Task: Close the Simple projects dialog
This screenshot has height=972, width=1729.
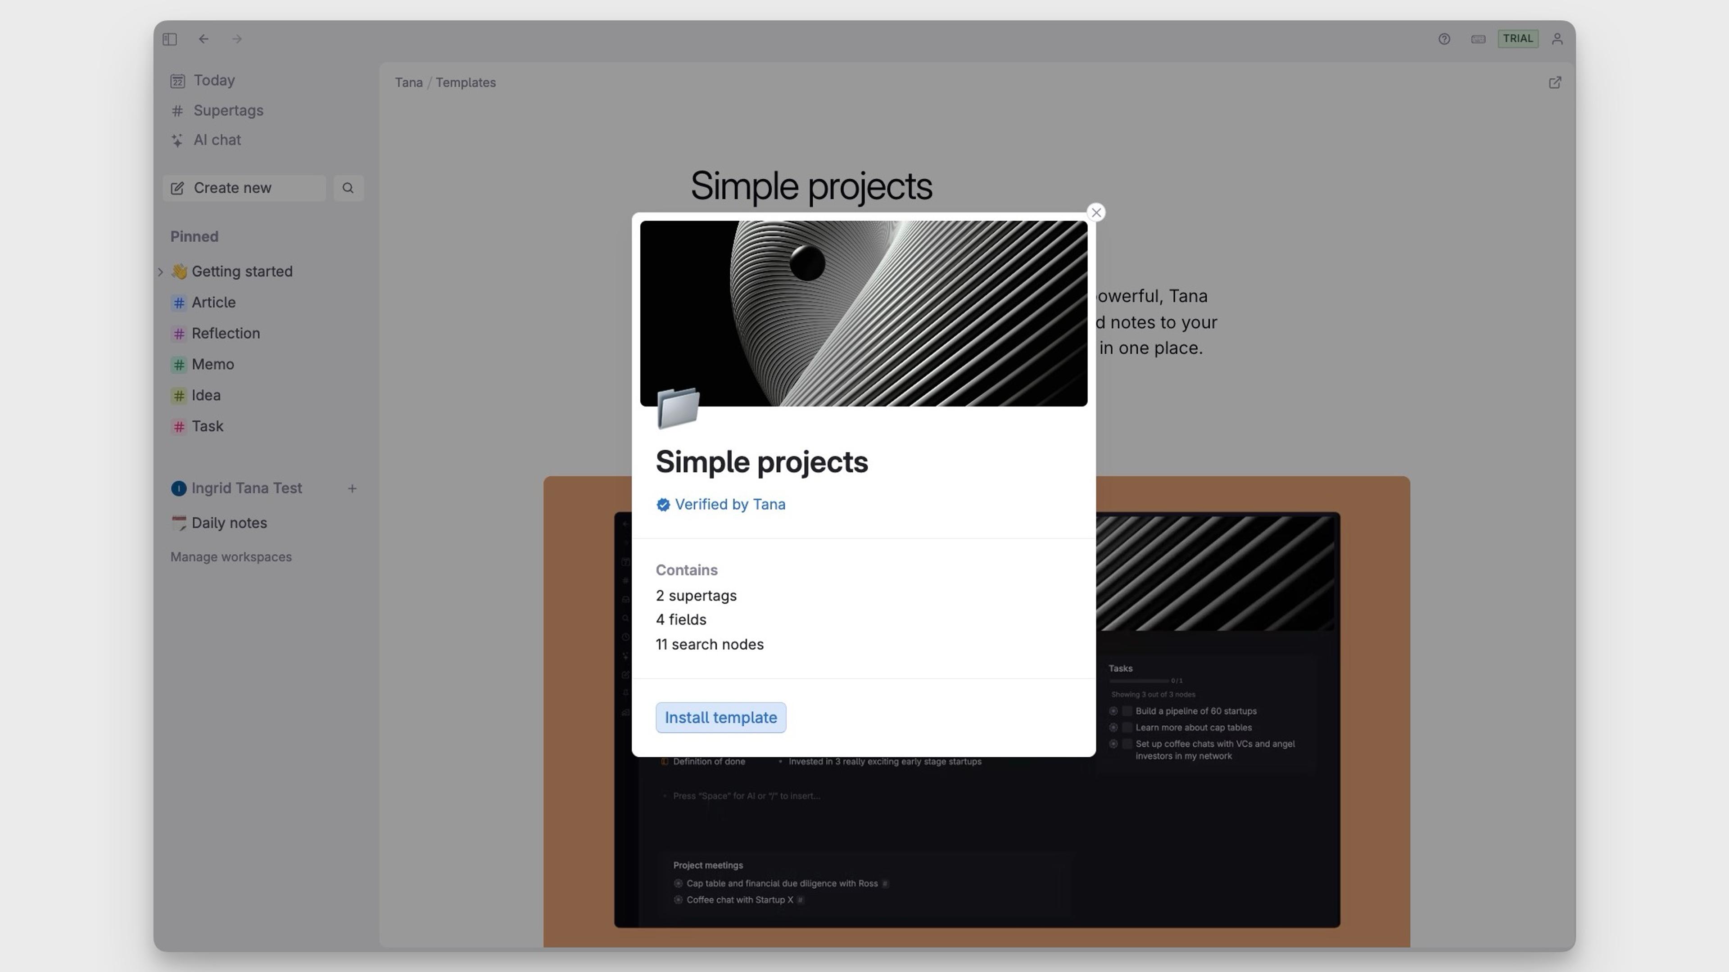Action: pos(1096,213)
